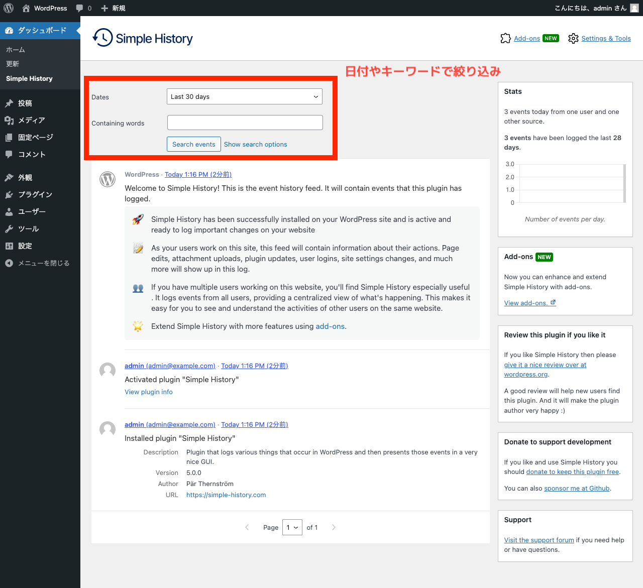Click admin link on Installed plugin event
This screenshot has height=588, width=643.
[x=170, y=424]
